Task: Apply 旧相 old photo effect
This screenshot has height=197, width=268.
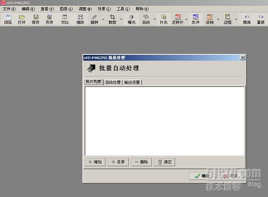Action: (x=210, y=19)
